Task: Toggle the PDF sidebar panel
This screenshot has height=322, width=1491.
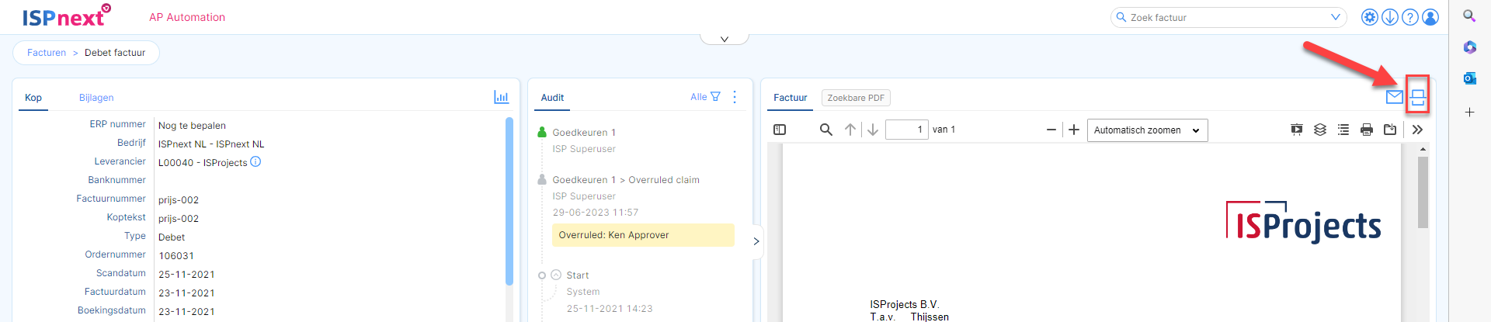Action: 780,130
